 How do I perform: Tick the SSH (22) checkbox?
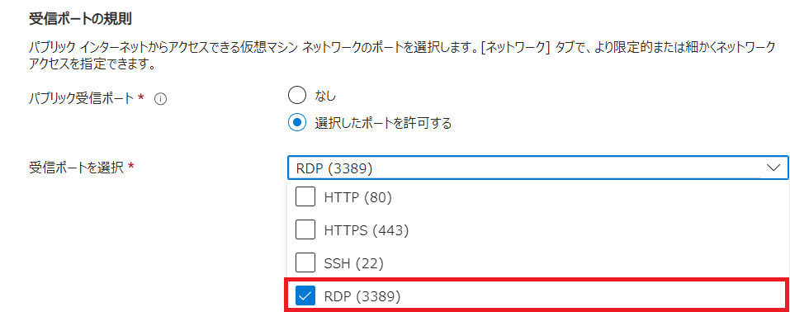(305, 263)
